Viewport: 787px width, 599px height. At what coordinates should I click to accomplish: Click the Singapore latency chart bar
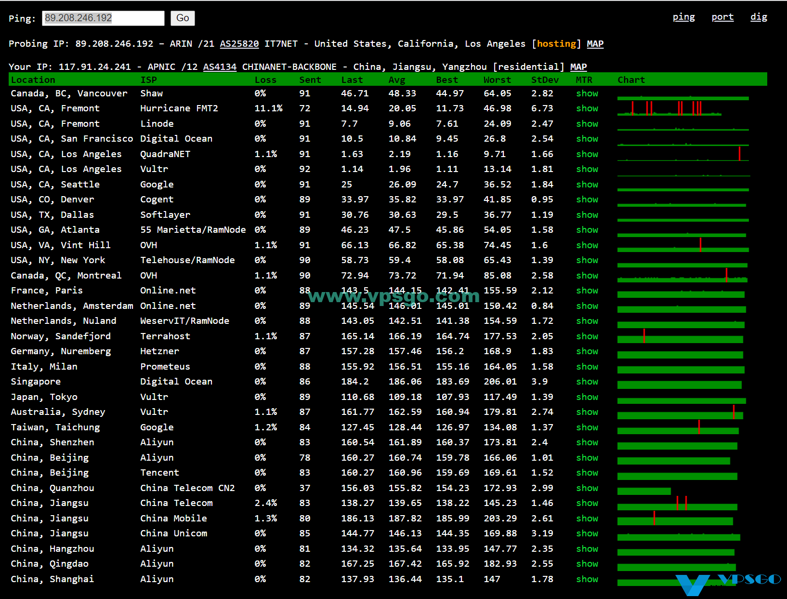click(x=680, y=385)
